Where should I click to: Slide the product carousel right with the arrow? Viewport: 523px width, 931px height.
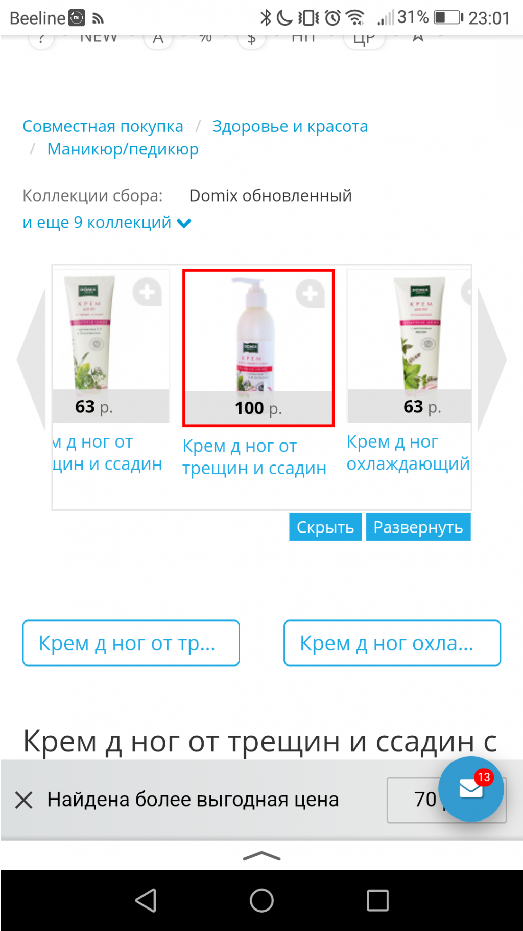(492, 359)
